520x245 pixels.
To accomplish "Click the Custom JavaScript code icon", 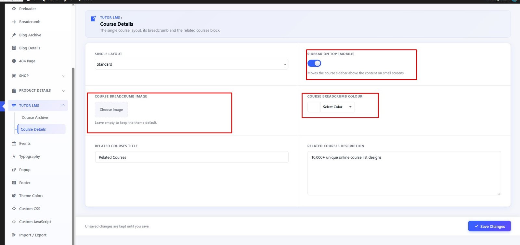I will [x=14, y=222].
